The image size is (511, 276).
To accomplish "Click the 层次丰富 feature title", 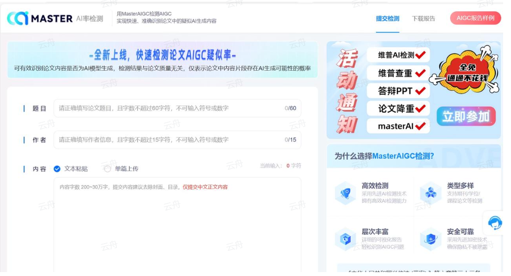I will pyautogui.click(x=375, y=231).
